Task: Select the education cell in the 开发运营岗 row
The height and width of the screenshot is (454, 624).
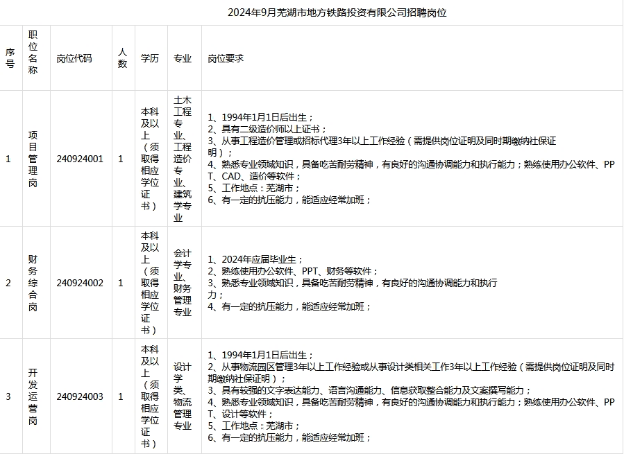Action: [x=149, y=396]
